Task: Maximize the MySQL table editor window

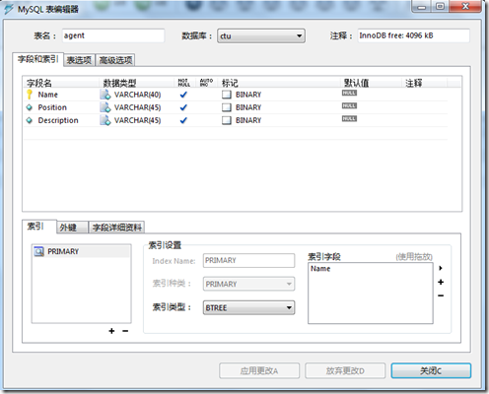Action: click(x=441, y=6)
